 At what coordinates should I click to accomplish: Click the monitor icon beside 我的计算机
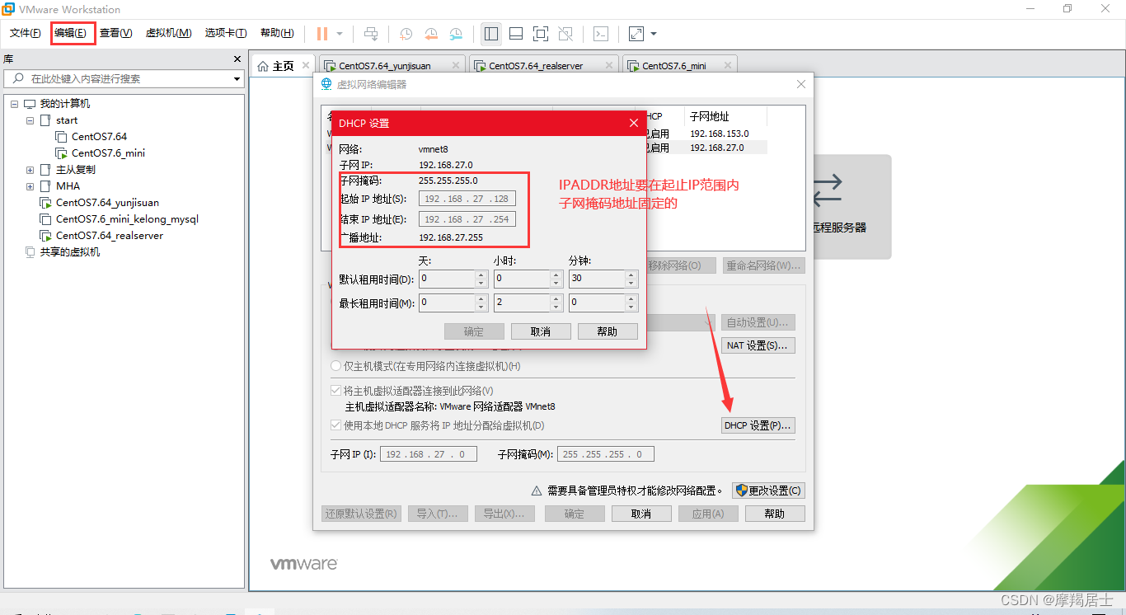point(30,104)
